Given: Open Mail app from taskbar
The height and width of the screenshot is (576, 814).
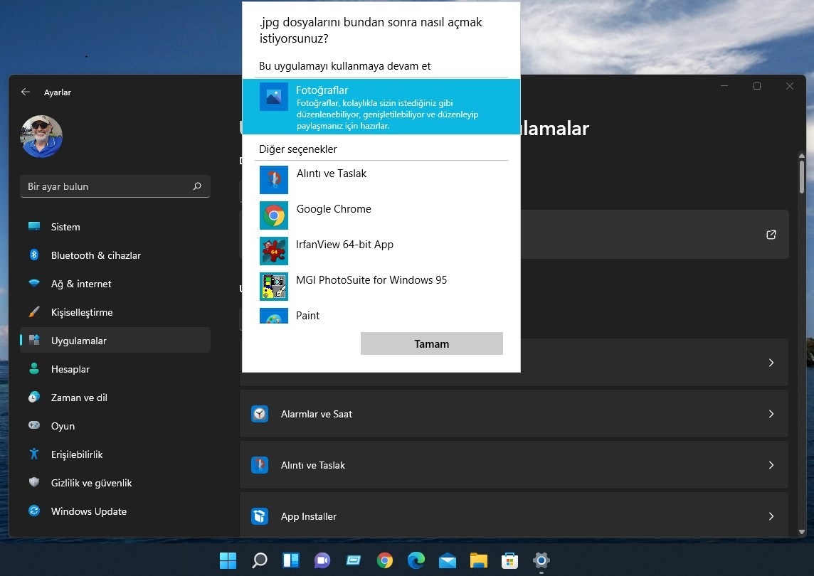Looking at the screenshot, I should [448, 560].
